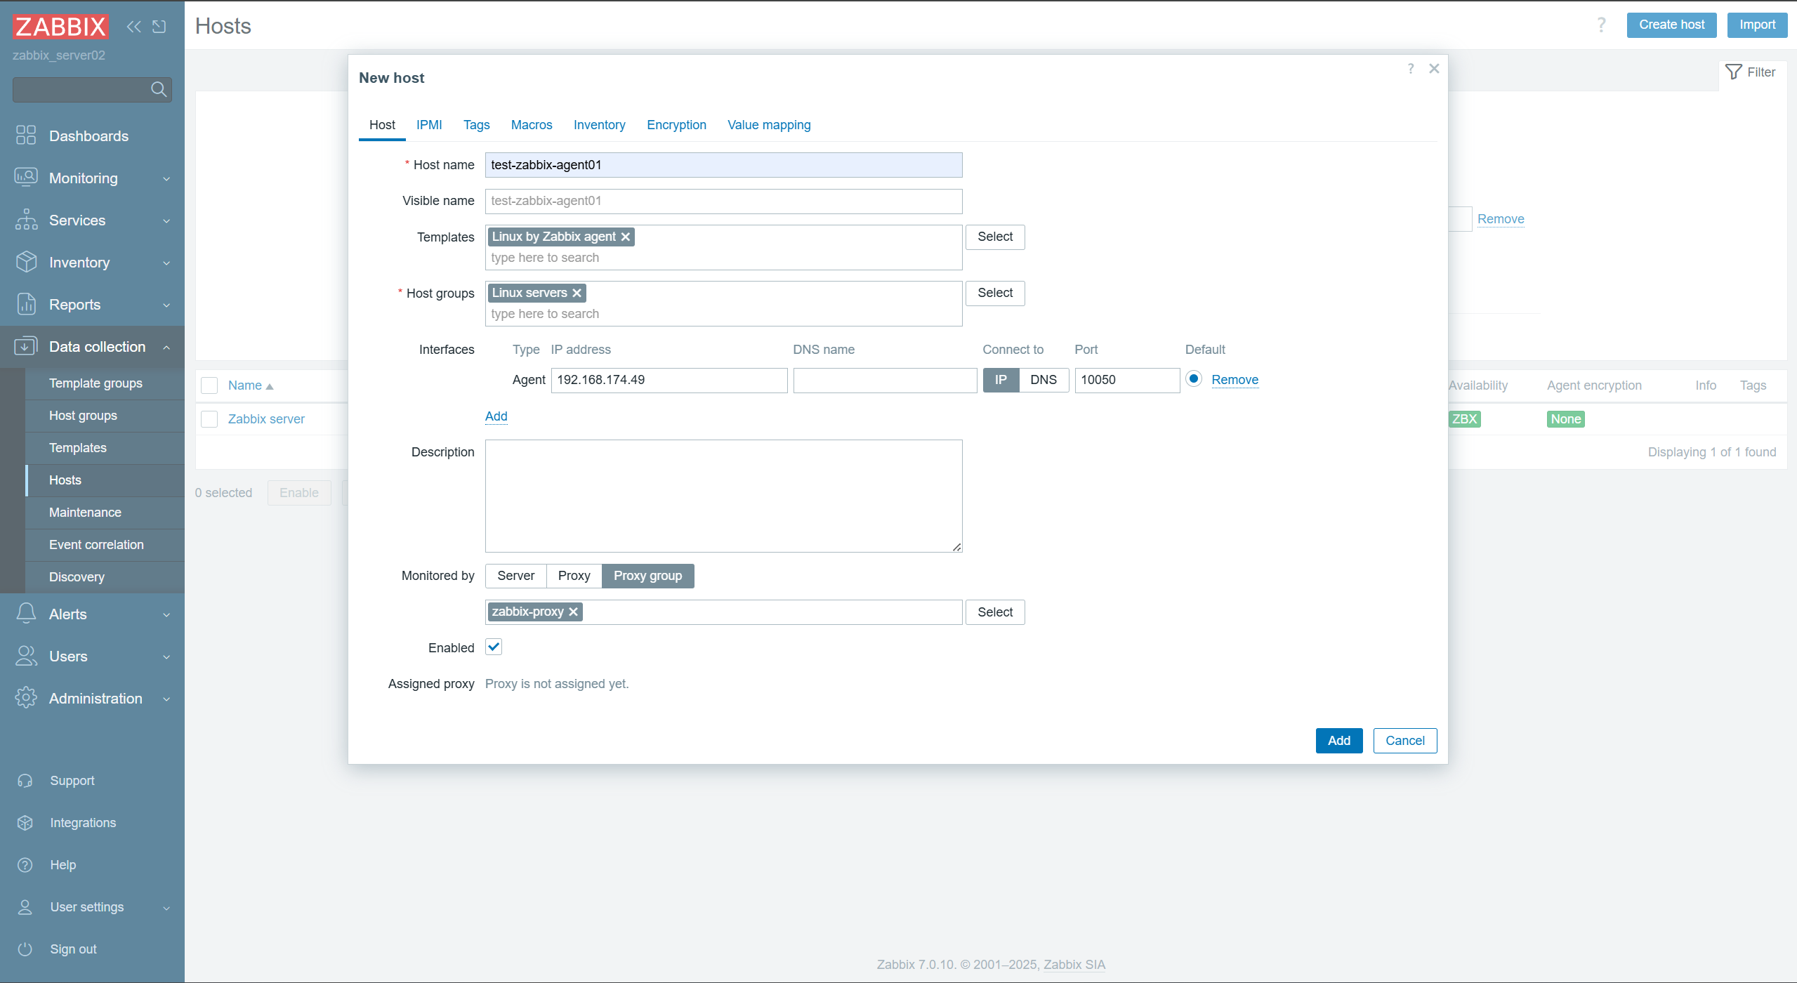Click the Help question-circle icon
The width and height of the screenshot is (1797, 983).
click(x=25, y=865)
